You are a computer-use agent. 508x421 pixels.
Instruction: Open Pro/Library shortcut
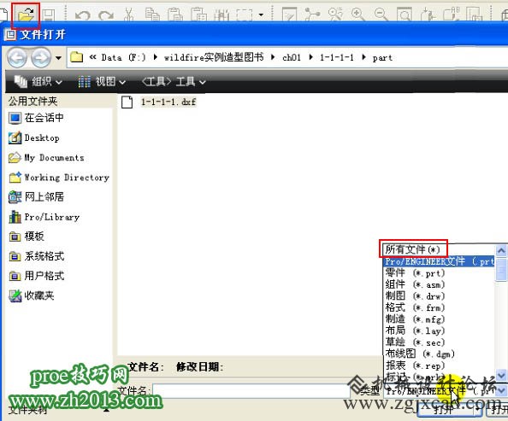tap(44, 217)
